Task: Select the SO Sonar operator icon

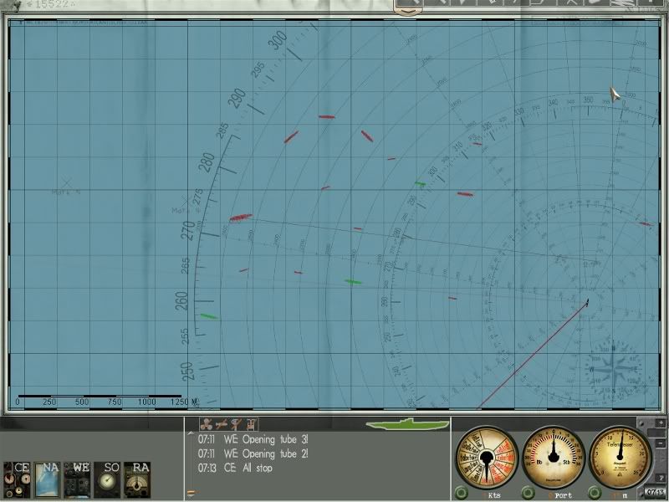Action: (x=109, y=478)
